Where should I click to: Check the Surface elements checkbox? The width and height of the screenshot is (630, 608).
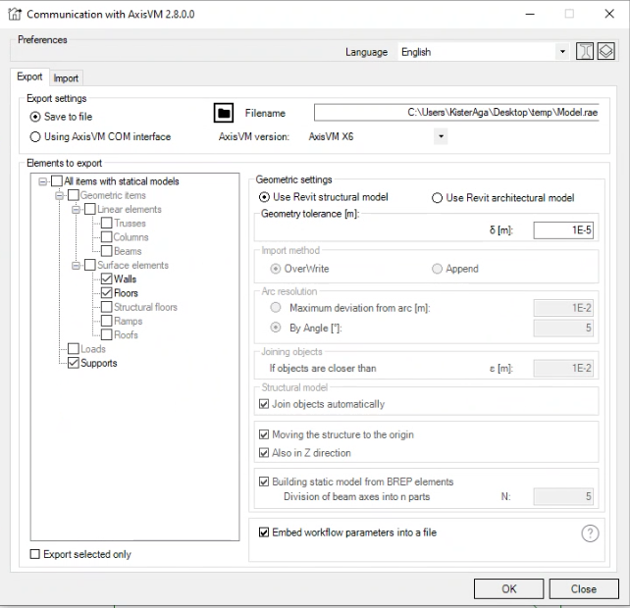click(x=90, y=265)
